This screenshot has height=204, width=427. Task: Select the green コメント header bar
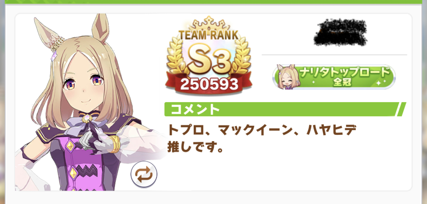(x=285, y=109)
